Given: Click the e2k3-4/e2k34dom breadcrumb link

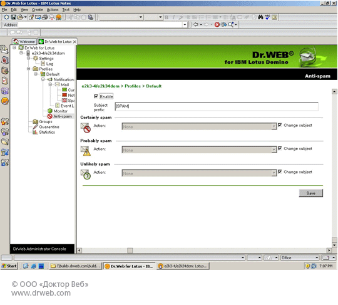Looking at the screenshot, I should pyautogui.click(x=100, y=86).
